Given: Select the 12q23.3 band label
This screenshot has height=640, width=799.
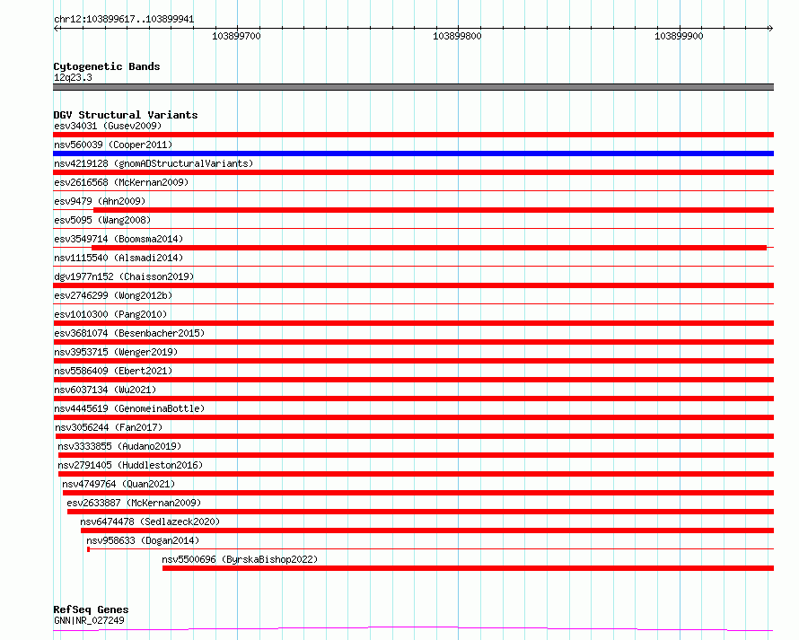Looking at the screenshot, I should (x=73, y=77).
